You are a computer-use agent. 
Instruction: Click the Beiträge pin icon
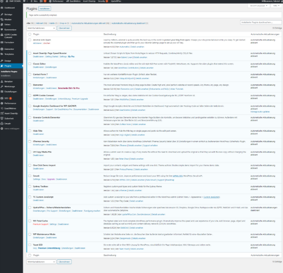point(2,14)
